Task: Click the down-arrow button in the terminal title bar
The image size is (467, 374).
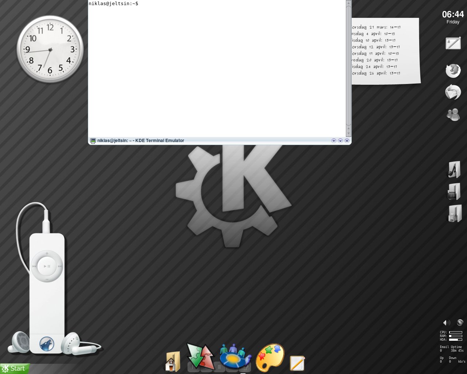Action: [340, 141]
